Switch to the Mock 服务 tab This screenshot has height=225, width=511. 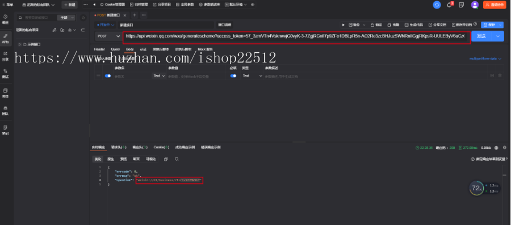click(x=205, y=49)
